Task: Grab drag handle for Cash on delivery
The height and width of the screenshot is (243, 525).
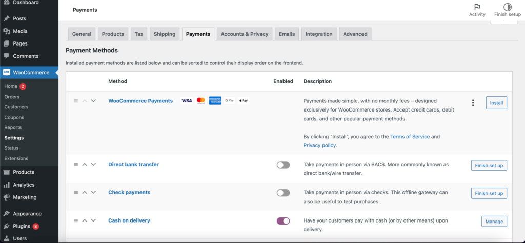Action: 76,220
